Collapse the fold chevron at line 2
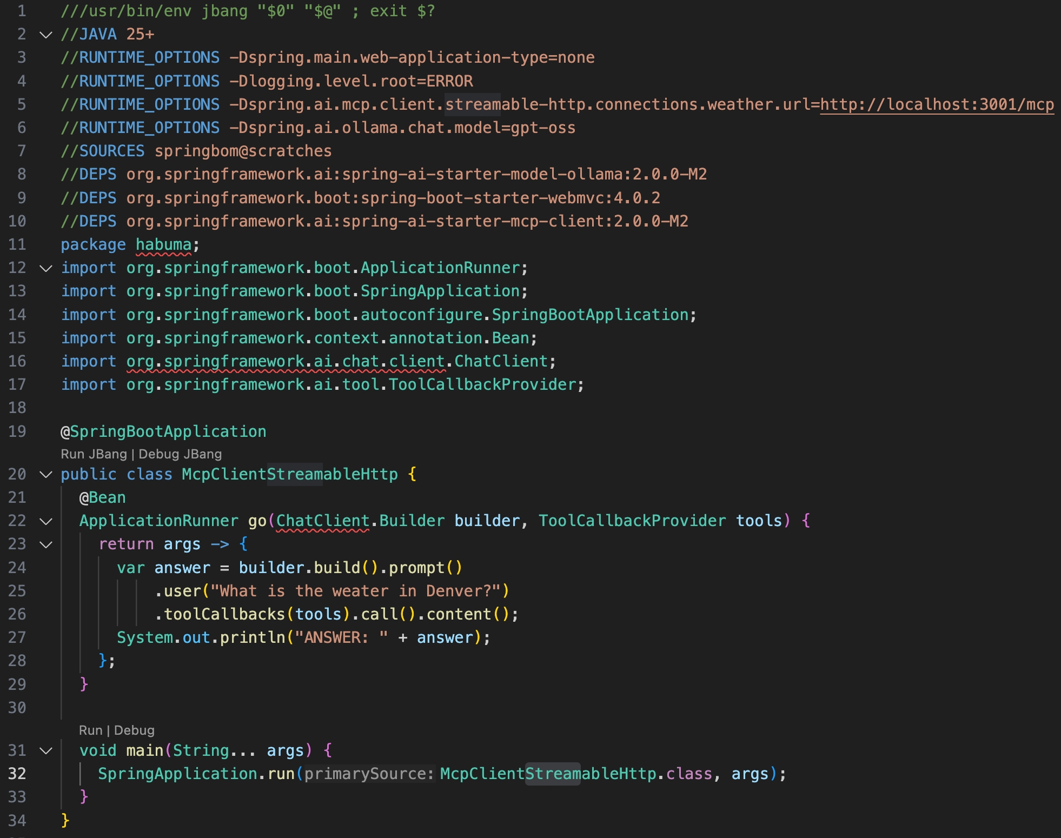The width and height of the screenshot is (1061, 838). 46,35
